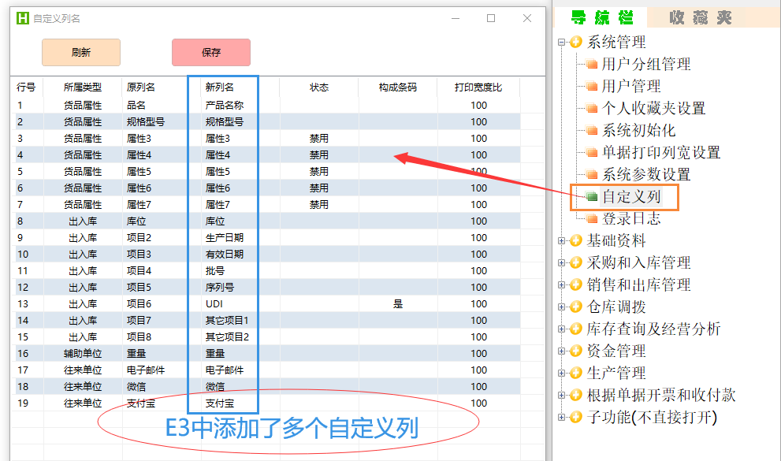Click the 仓库调拨 folder icon

576,307
